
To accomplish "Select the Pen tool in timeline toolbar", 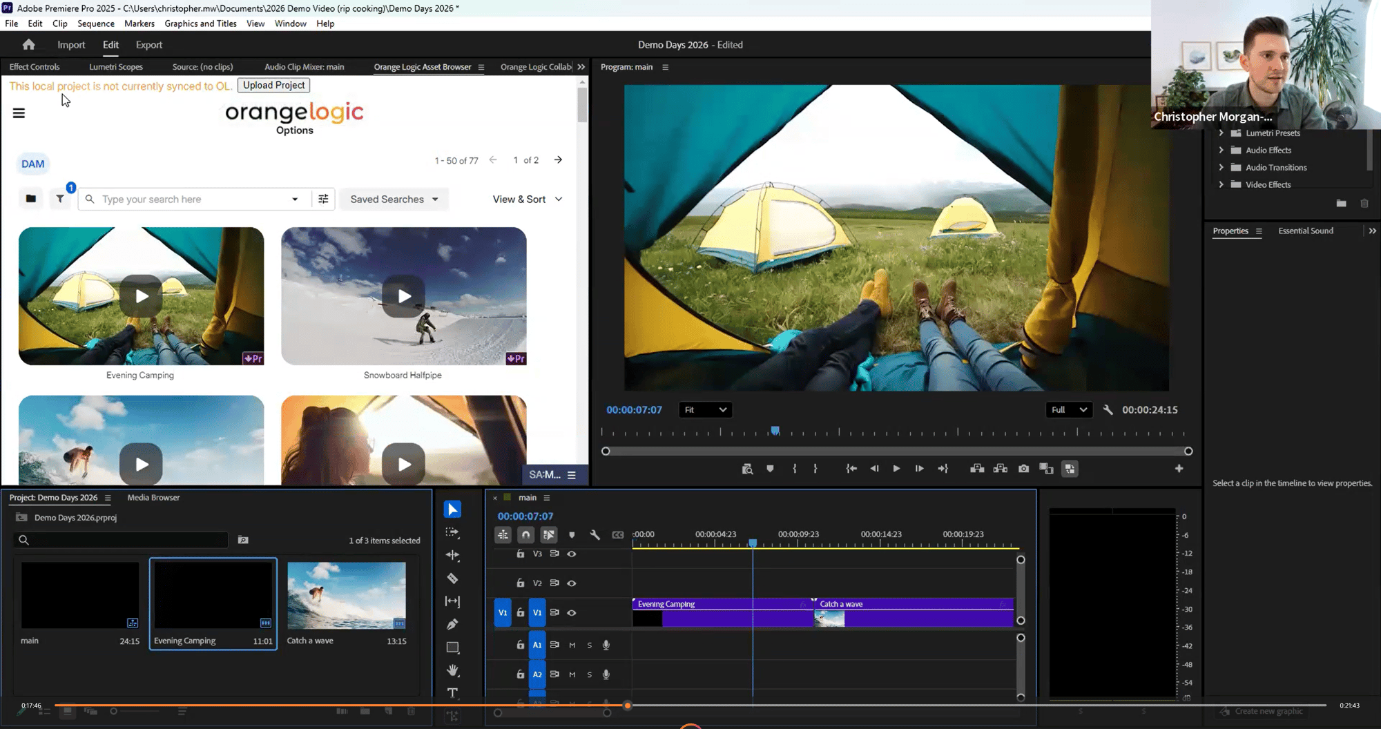I will point(452,624).
